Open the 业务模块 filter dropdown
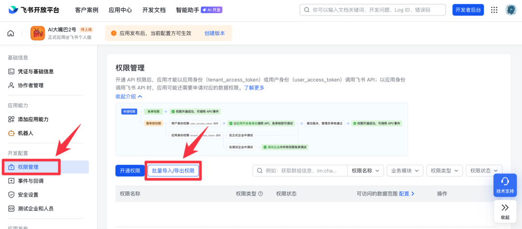Image resolution: width=522 pixels, height=229 pixels. 405,171
